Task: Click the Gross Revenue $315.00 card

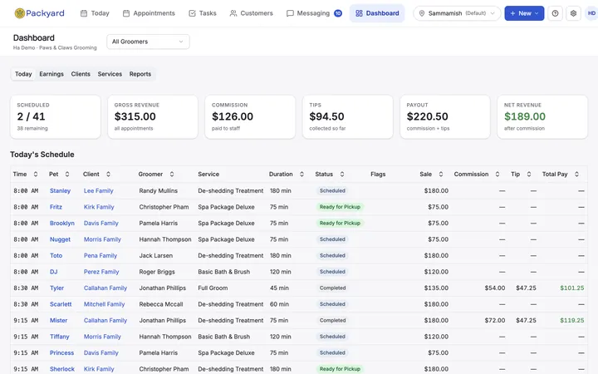Action: pos(153,117)
